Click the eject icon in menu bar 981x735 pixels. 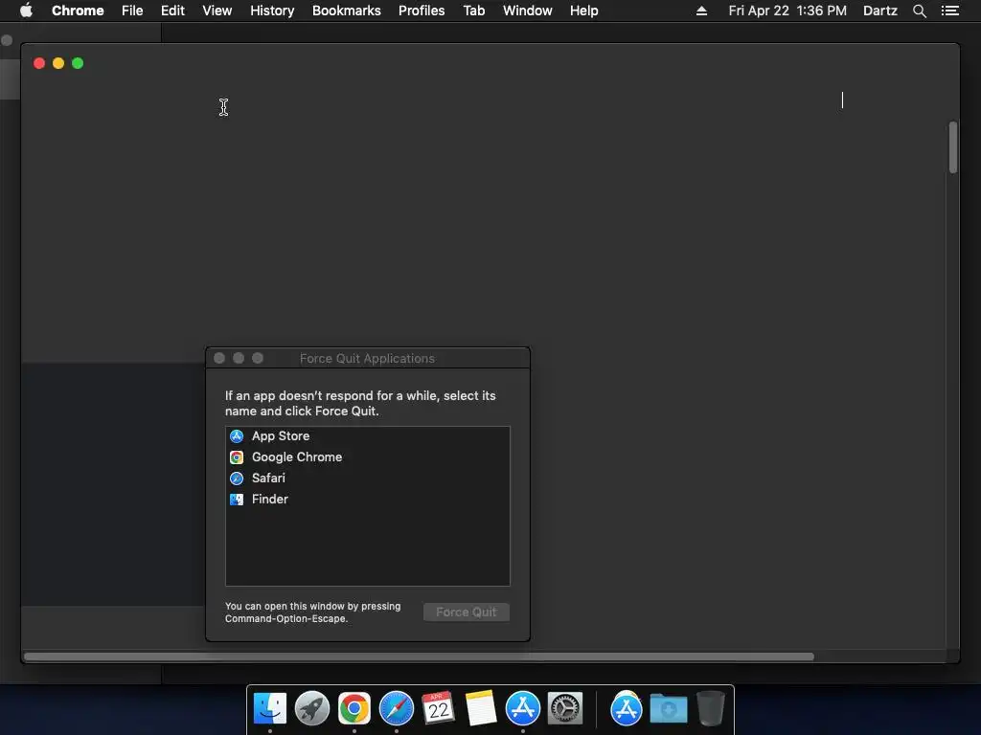(702, 11)
